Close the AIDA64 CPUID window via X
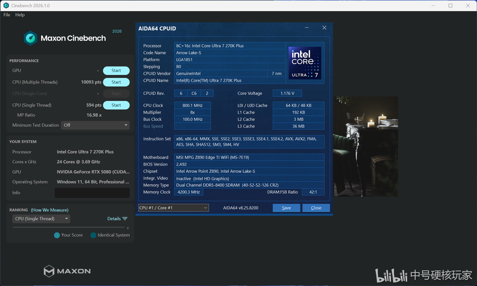477x286 pixels. click(x=324, y=28)
